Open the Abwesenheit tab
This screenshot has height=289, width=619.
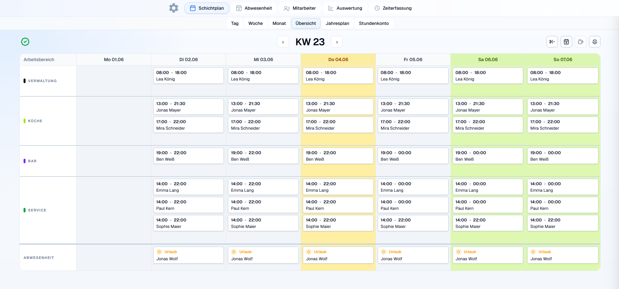pos(254,8)
